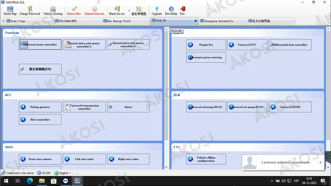This screenshot has width=331, height=186.
Task: Click Host controller button
Action: click(40, 120)
